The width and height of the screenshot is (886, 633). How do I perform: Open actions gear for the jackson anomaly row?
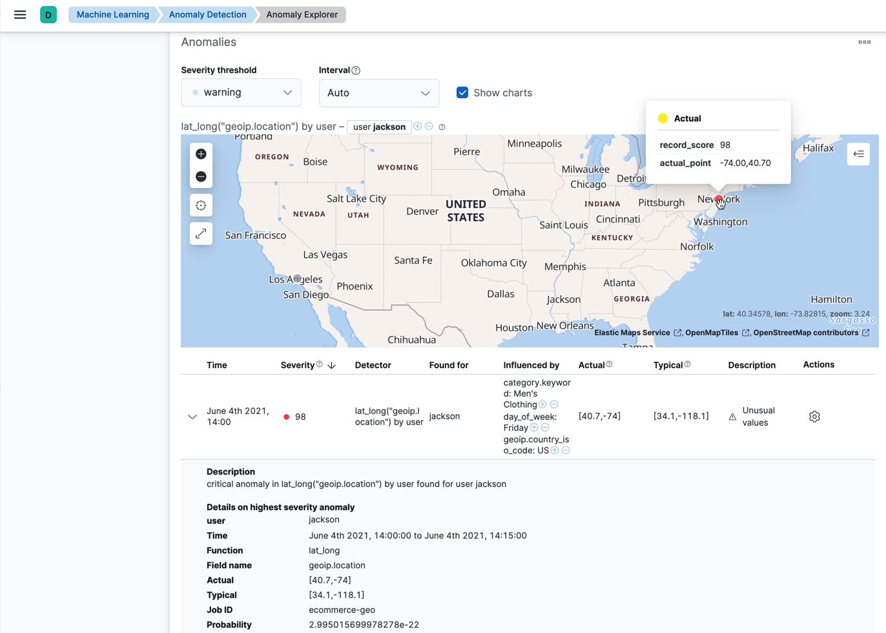pos(814,417)
